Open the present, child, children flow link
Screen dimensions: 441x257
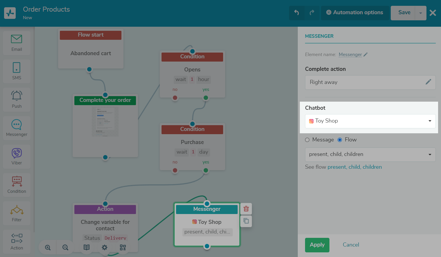354,167
